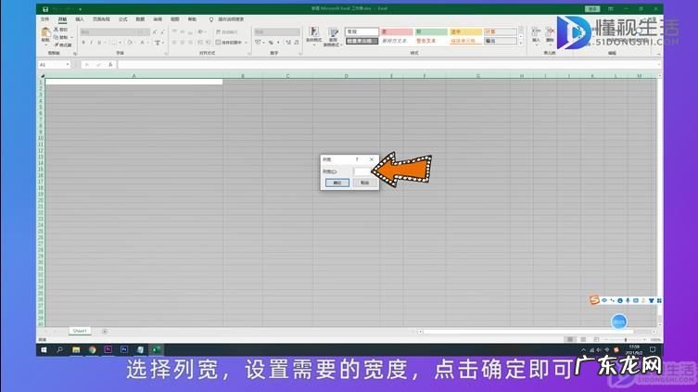Select the Normal (常规) cell style

tap(362, 32)
